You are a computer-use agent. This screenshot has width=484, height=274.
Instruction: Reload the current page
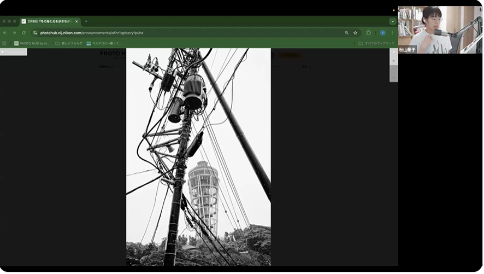point(23,33)
